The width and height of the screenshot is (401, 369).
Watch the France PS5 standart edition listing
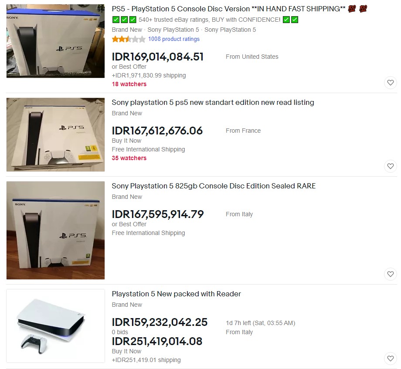390,166
